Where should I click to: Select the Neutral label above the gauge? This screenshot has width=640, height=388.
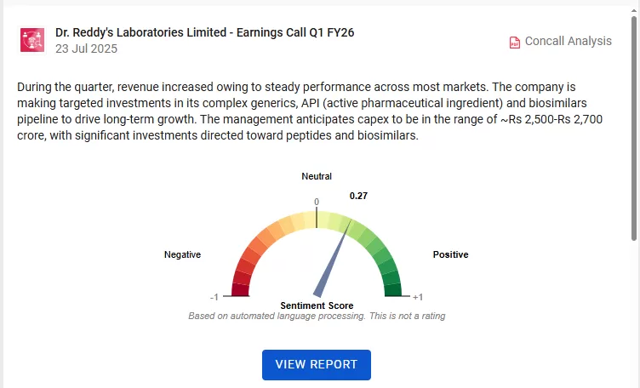pos(317,176)
